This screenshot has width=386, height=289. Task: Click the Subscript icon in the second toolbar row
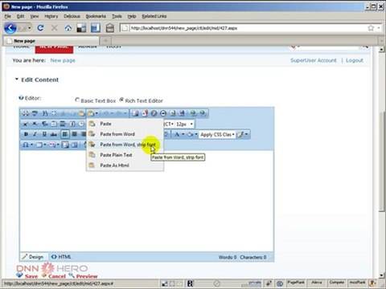pyautogui.click(x=35, y=124)
